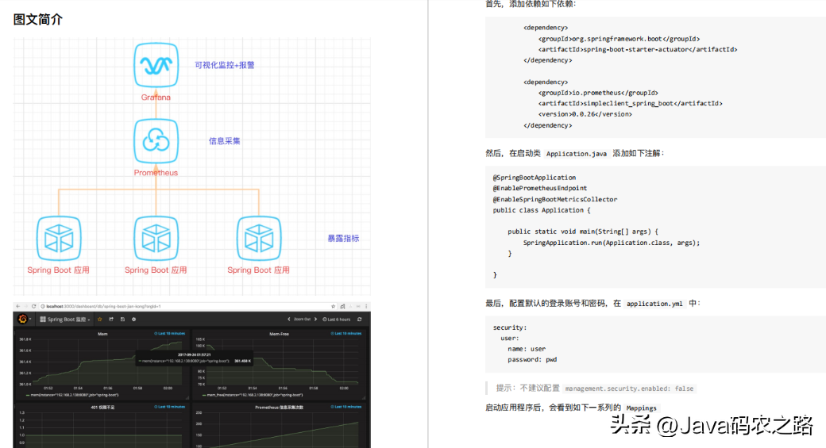Click the mem_free legend entry
Viewport: 826px width, 448px height.
point(253,395)
